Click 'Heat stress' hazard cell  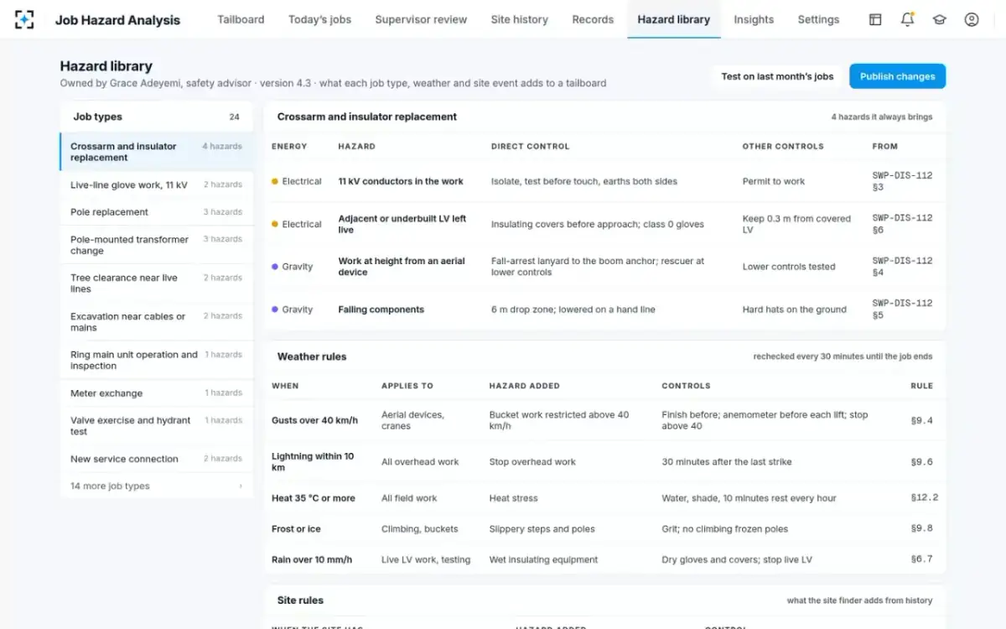click(x=513, y=498)
